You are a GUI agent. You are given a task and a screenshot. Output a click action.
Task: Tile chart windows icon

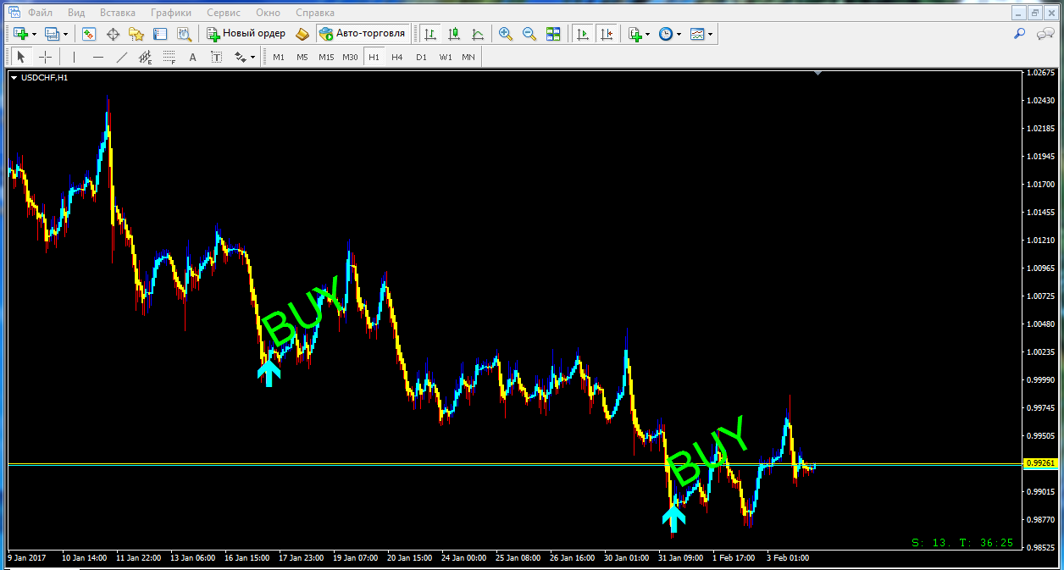coord(553,34)
